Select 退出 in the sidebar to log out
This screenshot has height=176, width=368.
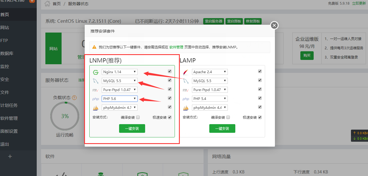tap(18, 144)
